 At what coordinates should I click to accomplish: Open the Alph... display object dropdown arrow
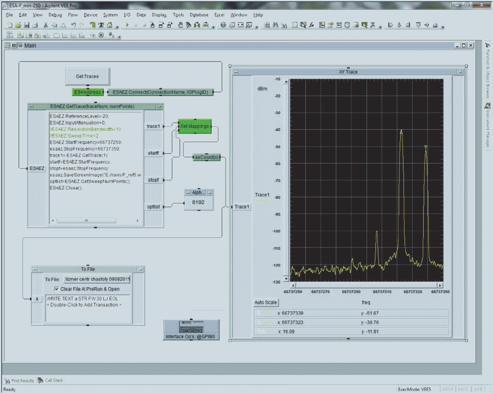(210, 192)
